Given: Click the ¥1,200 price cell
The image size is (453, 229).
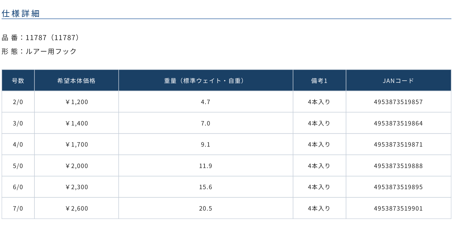Looking at the screenshot, I should click(77, 102).
